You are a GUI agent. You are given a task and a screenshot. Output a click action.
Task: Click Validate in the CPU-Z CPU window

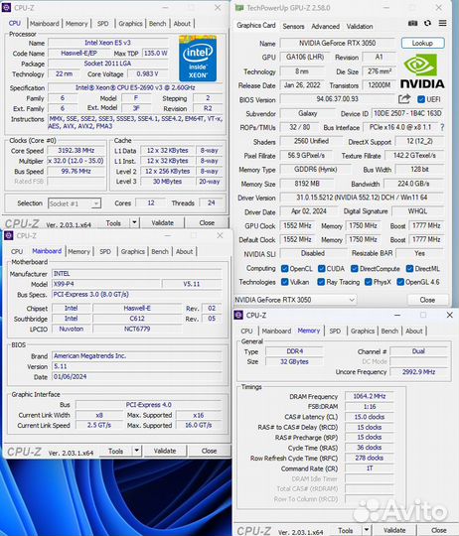click(163, 223)
